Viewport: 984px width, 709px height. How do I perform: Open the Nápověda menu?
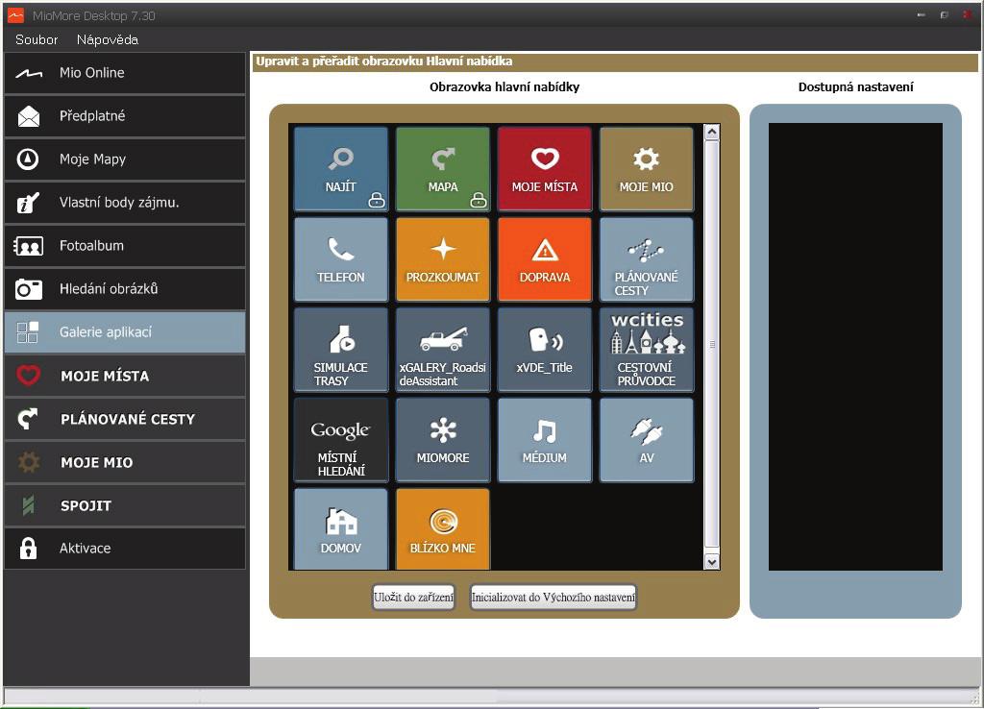108,39
